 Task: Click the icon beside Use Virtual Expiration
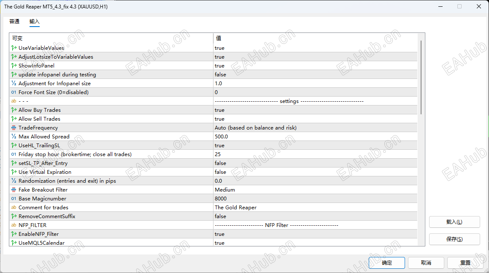[14, 172]
